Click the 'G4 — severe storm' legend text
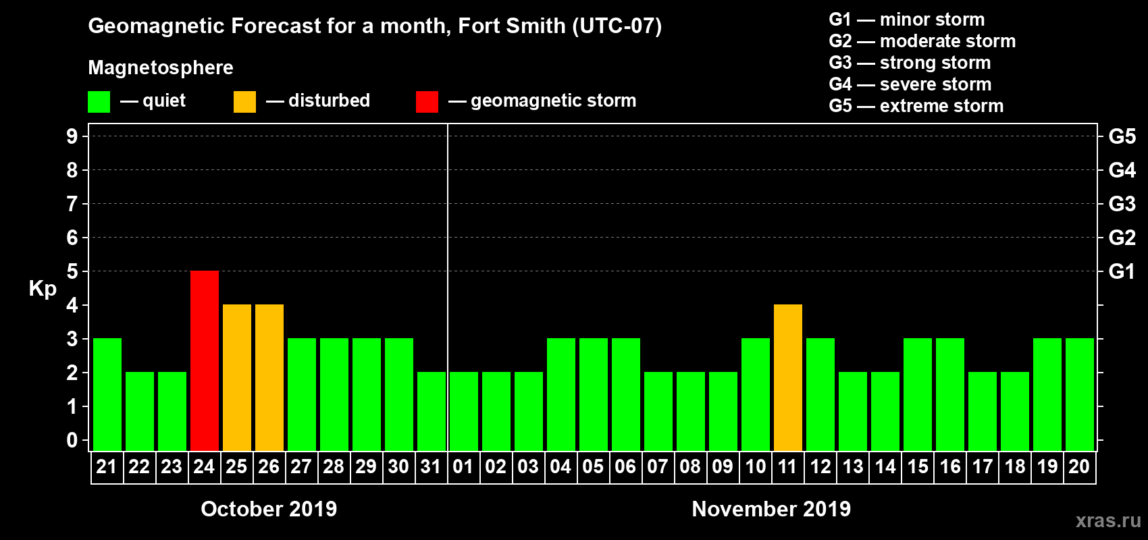 click(x=910, y=84)
